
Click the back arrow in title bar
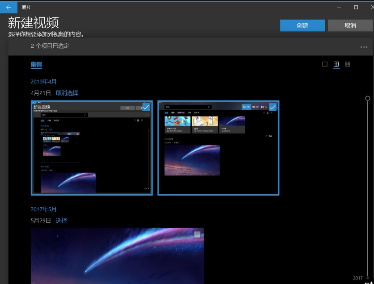(8, 8)
